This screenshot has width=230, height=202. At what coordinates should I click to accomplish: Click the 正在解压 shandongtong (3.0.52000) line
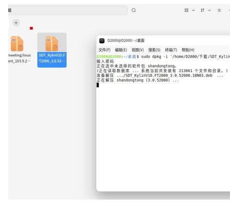click(138, 80)
